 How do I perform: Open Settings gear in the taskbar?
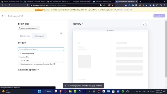128,91
